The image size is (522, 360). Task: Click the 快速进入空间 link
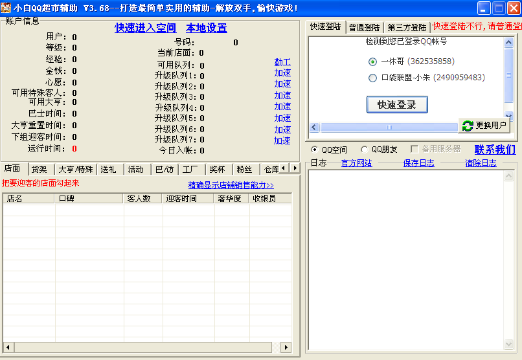click(145, 28)
